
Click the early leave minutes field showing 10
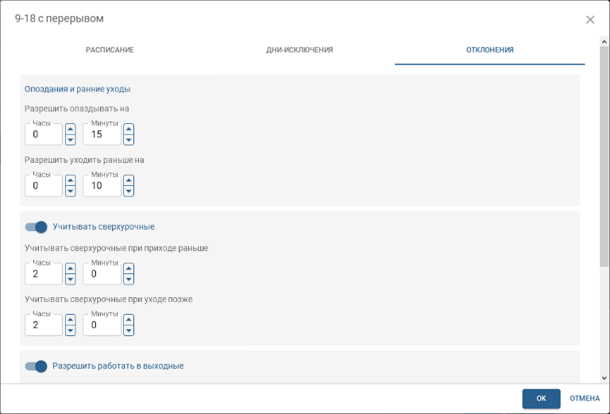(102, 186)
